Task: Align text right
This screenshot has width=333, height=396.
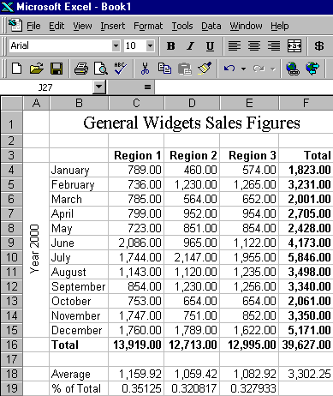Action: pyautogui.click(x=274, y=46)
